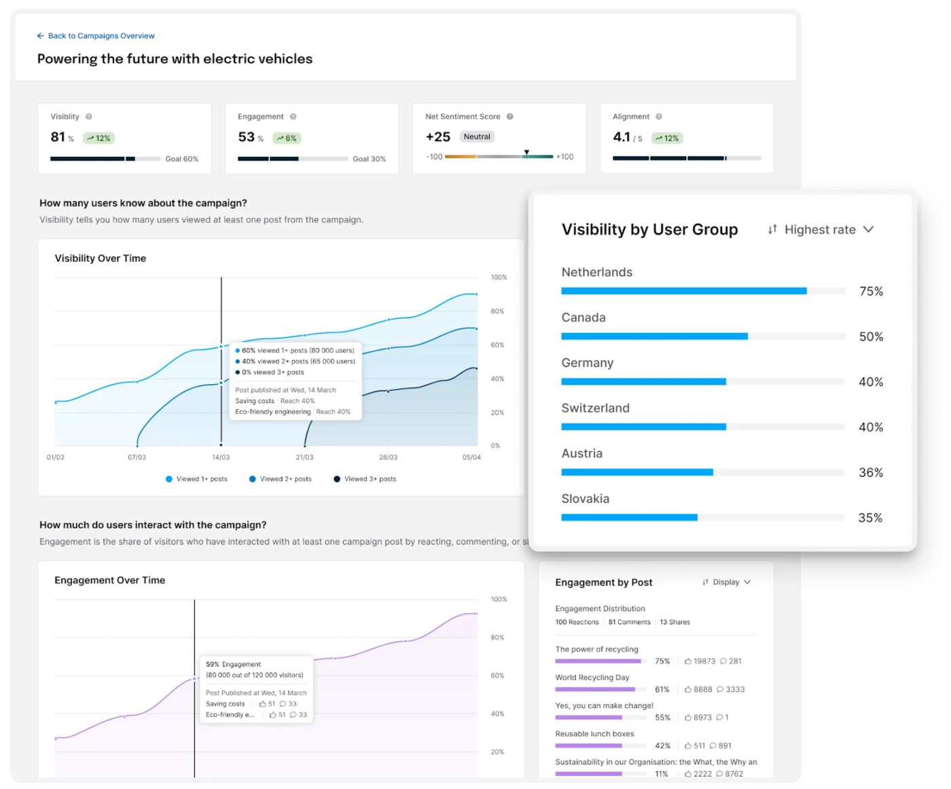Click the likes icon showing 2222
The width and height of the screenshot is (951, 789).
(688, 774)
